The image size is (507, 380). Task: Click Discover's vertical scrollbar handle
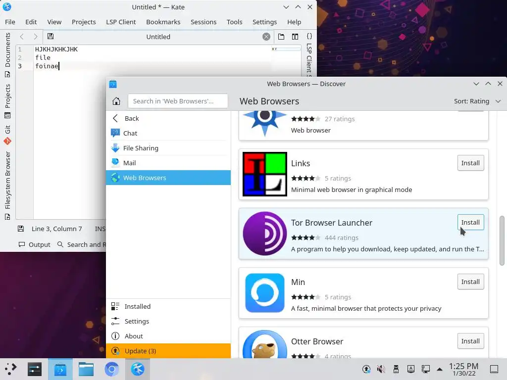pos(502,241)
